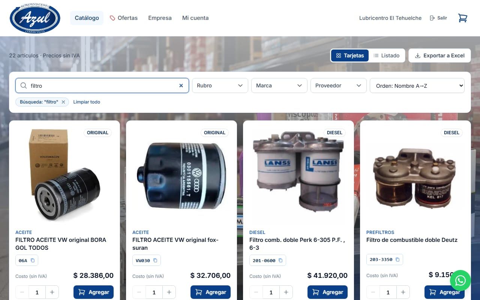Expand the Proveedor dropdown
The image size is (480, 300).
coord(339,85)
